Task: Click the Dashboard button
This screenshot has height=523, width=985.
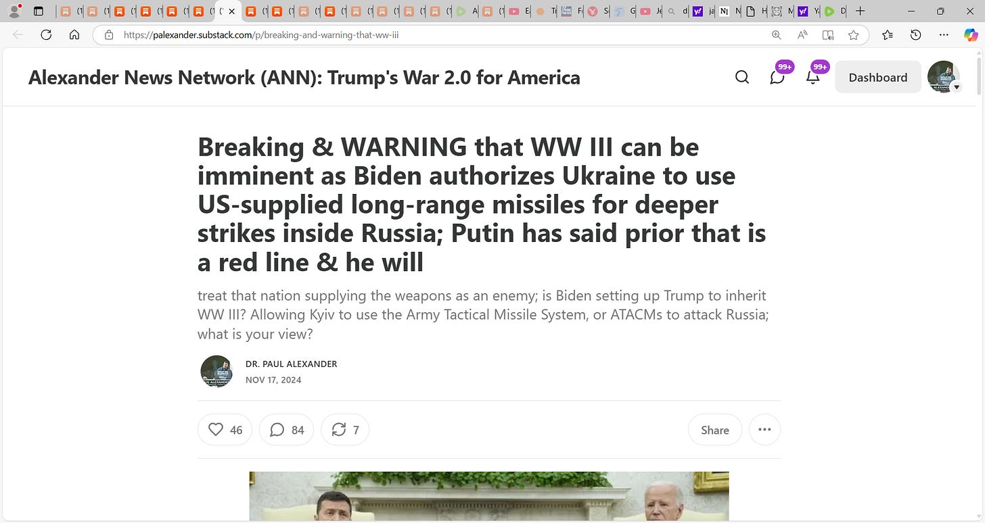Action: [x=878, y=77]
